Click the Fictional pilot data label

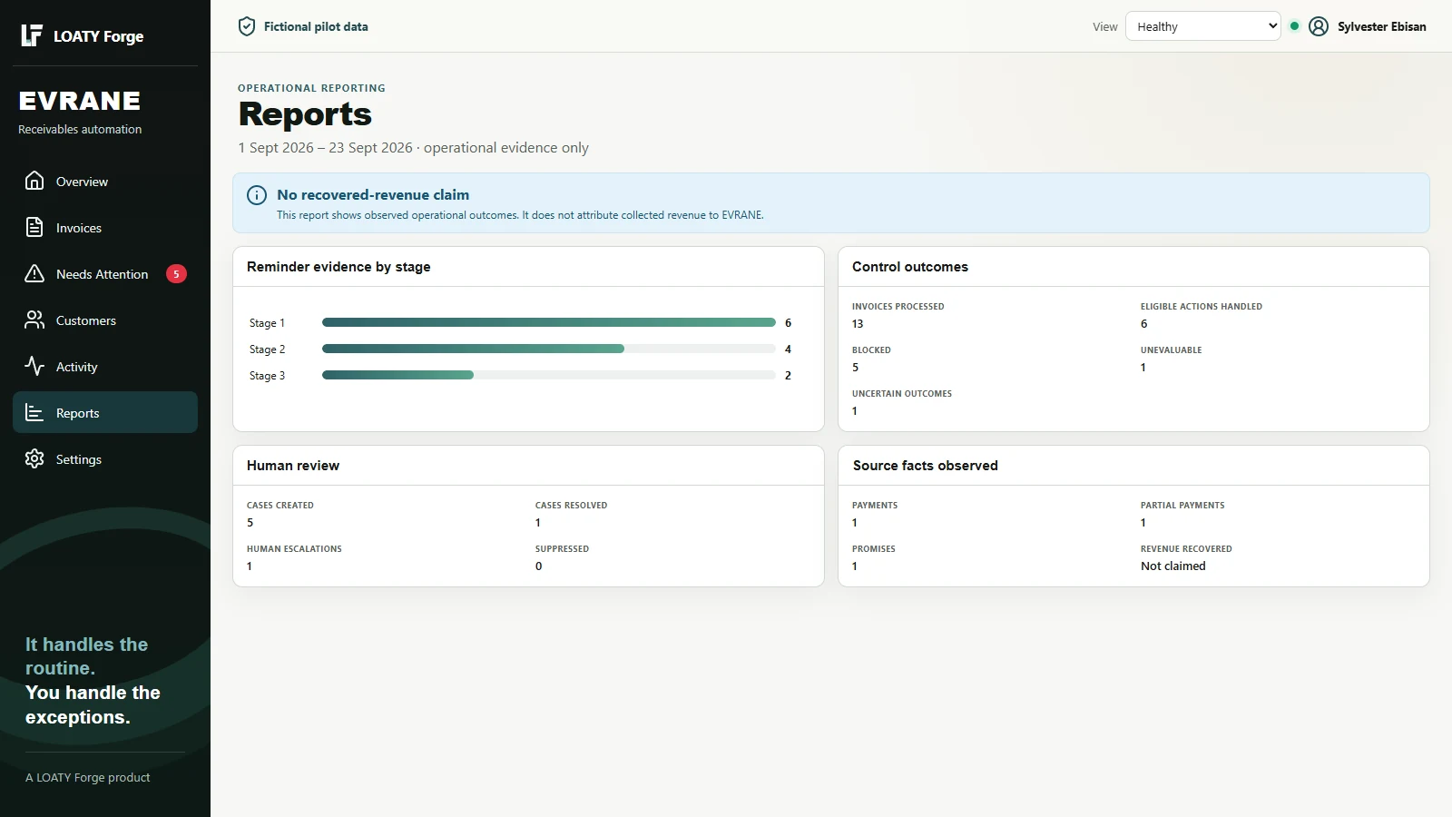[x=316, y=26]
